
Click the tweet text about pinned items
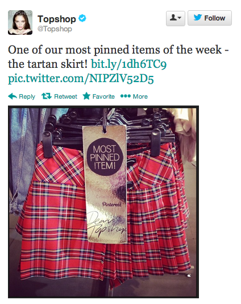(x=118, y=57)
